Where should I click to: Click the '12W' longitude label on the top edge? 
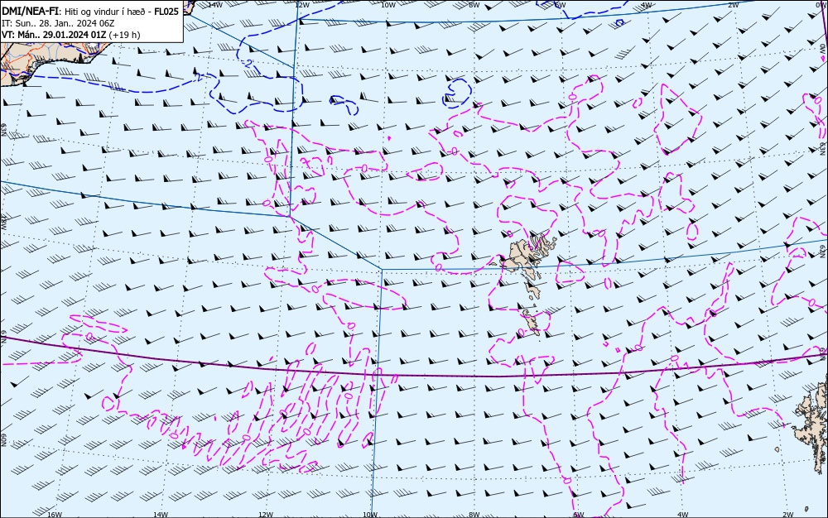point(301,4)
